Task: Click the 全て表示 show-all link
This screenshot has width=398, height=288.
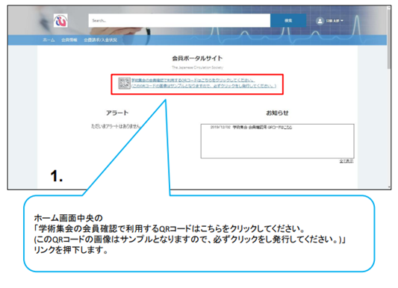Action: click(346, 161)
